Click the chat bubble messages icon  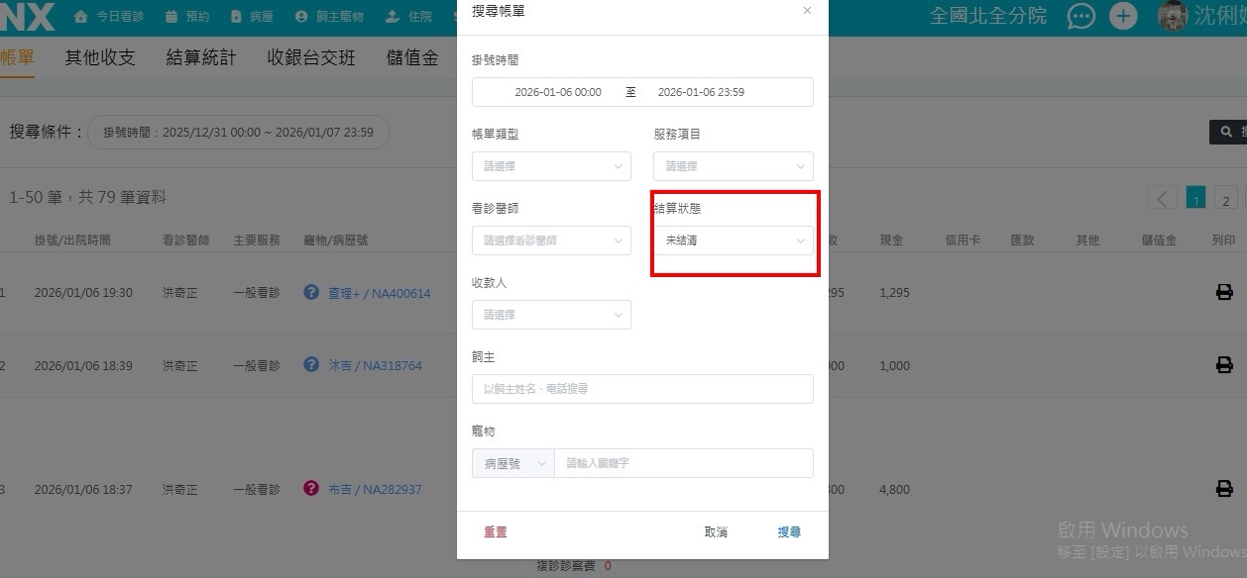pyautogui.click(x=1080, y=17)
